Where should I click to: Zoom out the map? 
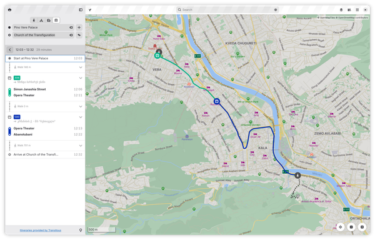coord(351,227)
